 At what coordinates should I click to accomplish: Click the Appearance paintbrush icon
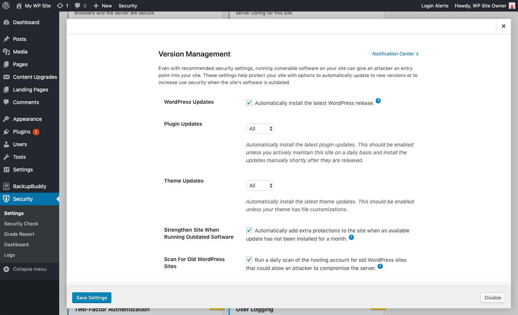pos(6,119)
